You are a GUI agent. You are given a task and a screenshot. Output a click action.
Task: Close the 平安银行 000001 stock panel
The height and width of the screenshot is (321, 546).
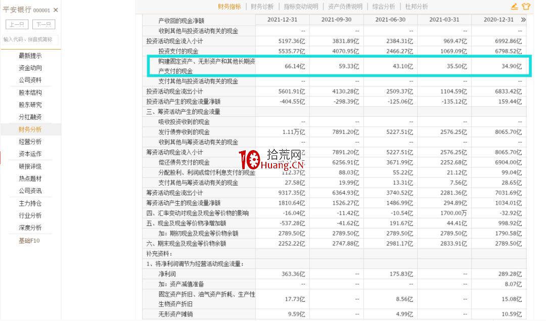click(x=56, y=10)
